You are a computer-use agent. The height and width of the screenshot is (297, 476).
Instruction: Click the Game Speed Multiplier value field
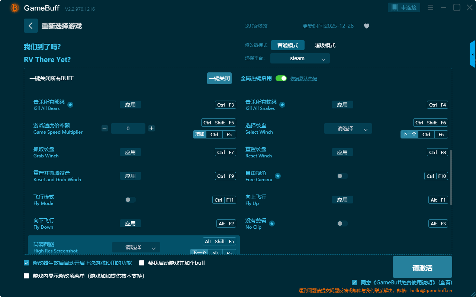(x=128, y=128)
